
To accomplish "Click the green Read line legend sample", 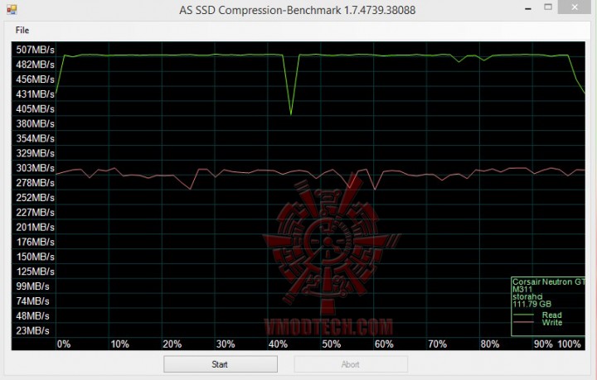I will coord(523,315).
